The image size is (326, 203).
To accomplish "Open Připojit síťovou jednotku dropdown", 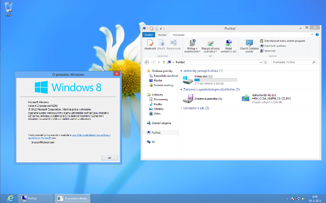I will (210, 46).
